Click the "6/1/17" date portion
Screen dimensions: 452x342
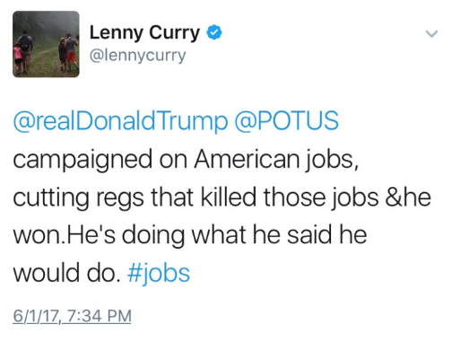pos(36,316)
